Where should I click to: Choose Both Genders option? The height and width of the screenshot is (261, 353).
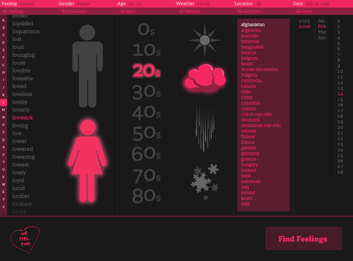[x=74, y=12]
